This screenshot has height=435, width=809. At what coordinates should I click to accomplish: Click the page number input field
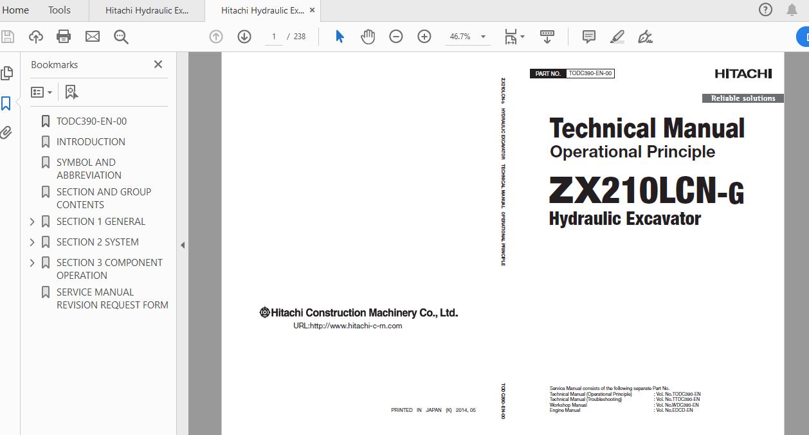pos(274,37)
